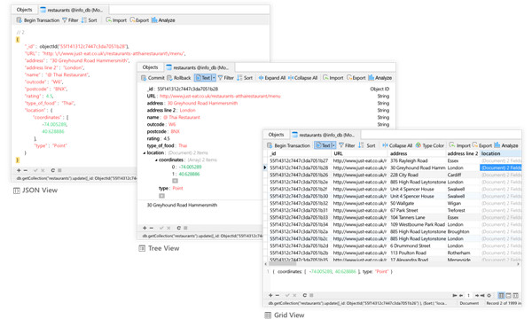Click Sort in Tree view toolbar

pyautogui.click(x=245, y=78)
